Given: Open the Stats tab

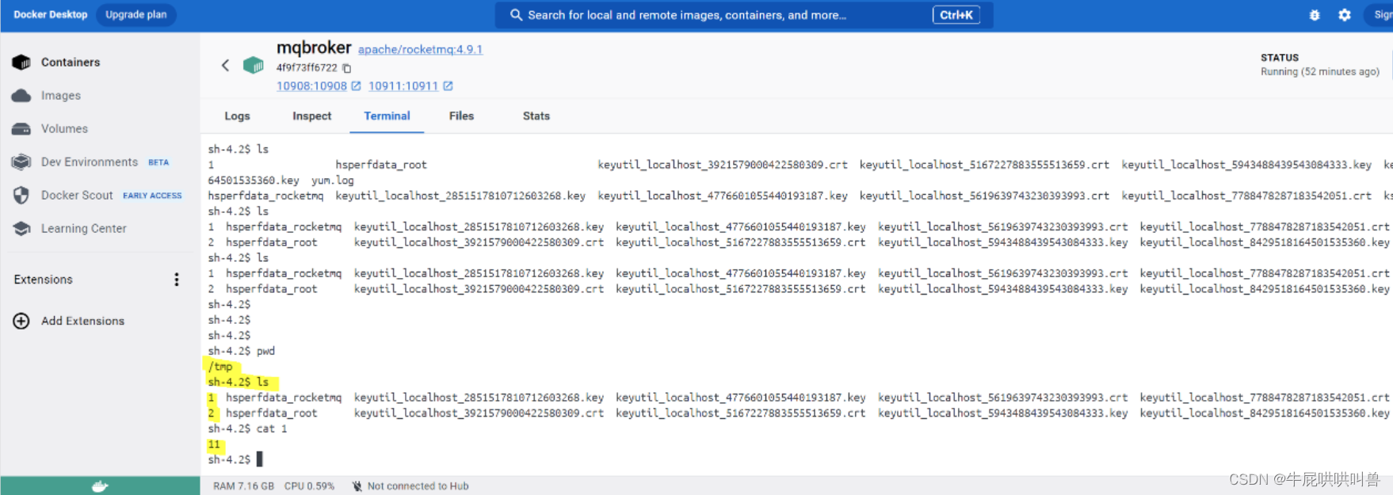Looking at the screenshot, I should 536,116.
